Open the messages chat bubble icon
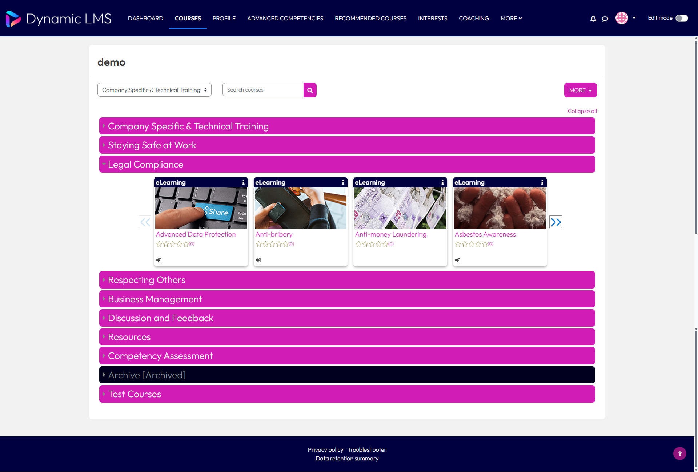This screenshot has height=472, width=698. pos(605,19)
